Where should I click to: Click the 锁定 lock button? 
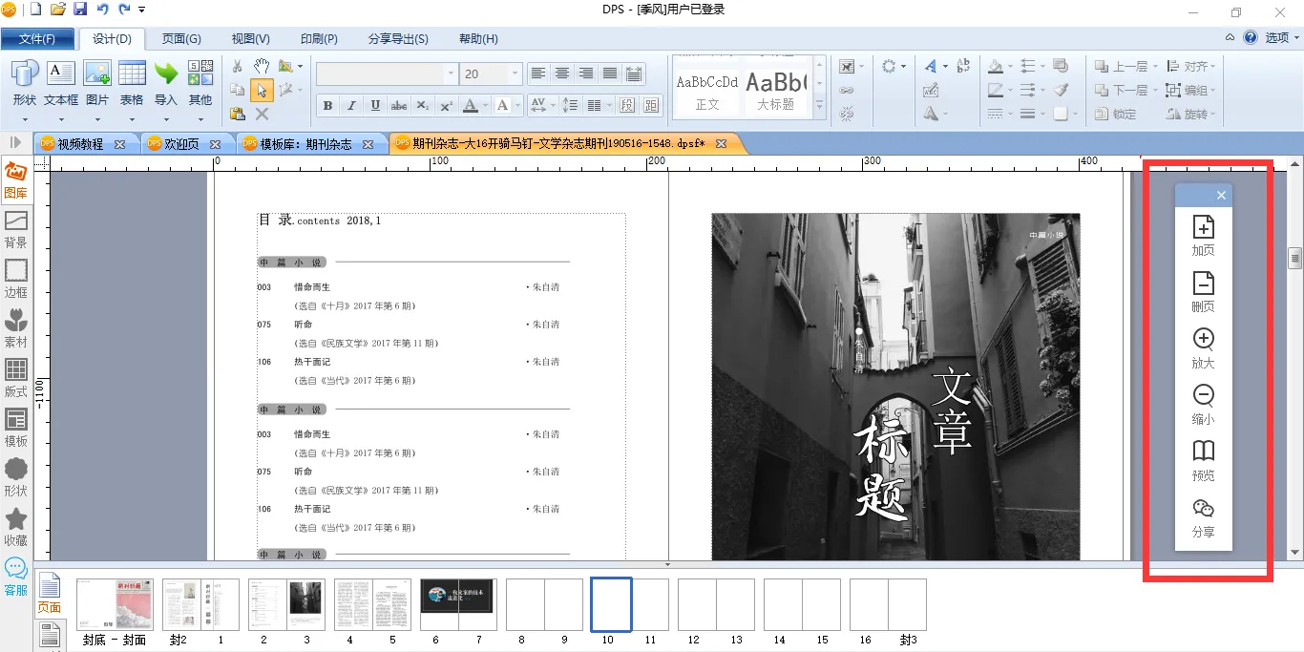[x=1115, y=114]
